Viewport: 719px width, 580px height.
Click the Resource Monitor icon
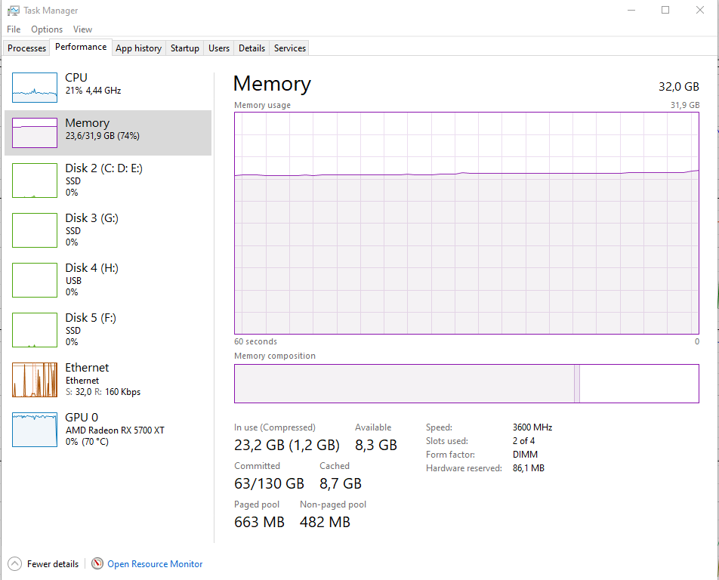point(97,563)
